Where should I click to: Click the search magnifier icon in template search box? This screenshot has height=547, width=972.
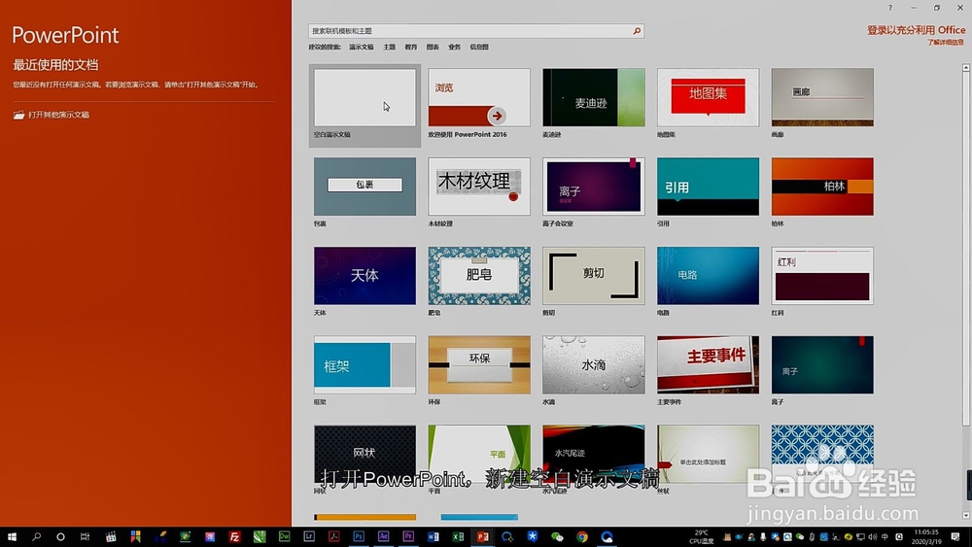(637, 31)
